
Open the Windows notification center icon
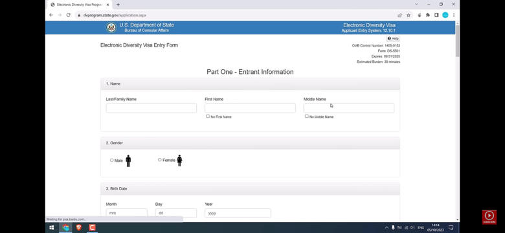coord(451,228)
